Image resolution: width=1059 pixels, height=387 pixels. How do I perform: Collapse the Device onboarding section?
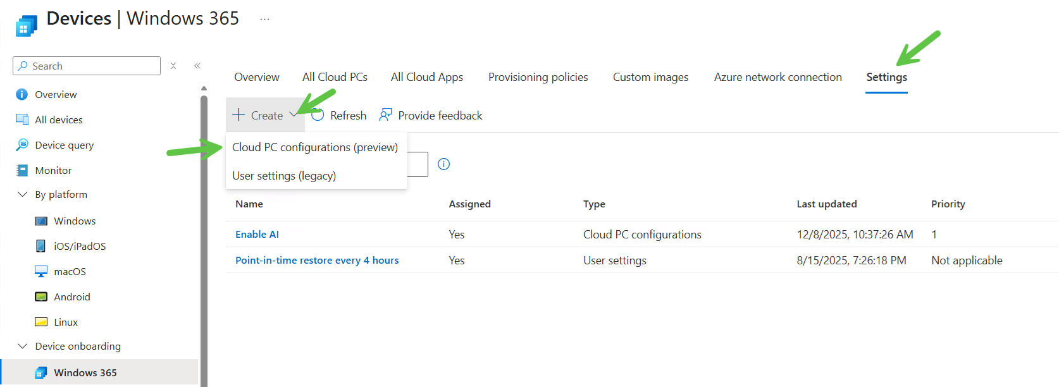pyautogui.click(x=22, y=346)
